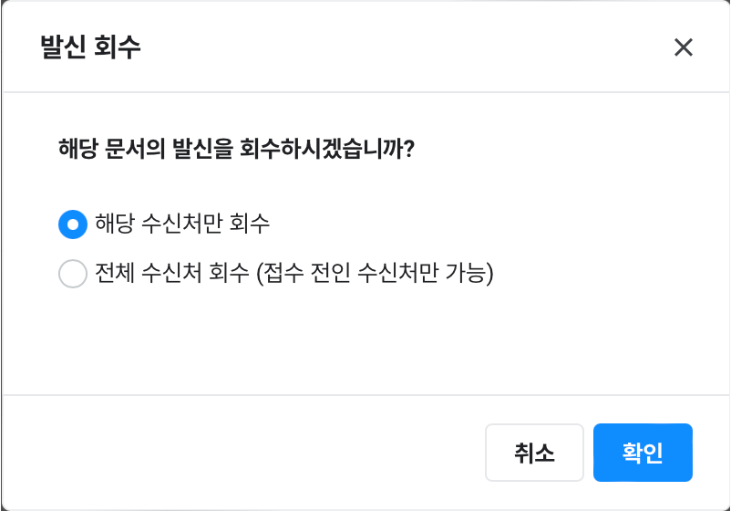Click the 해당 수신처만 회수 label text
The height and width of the screenshot is (511, 731).
(182, 224)
